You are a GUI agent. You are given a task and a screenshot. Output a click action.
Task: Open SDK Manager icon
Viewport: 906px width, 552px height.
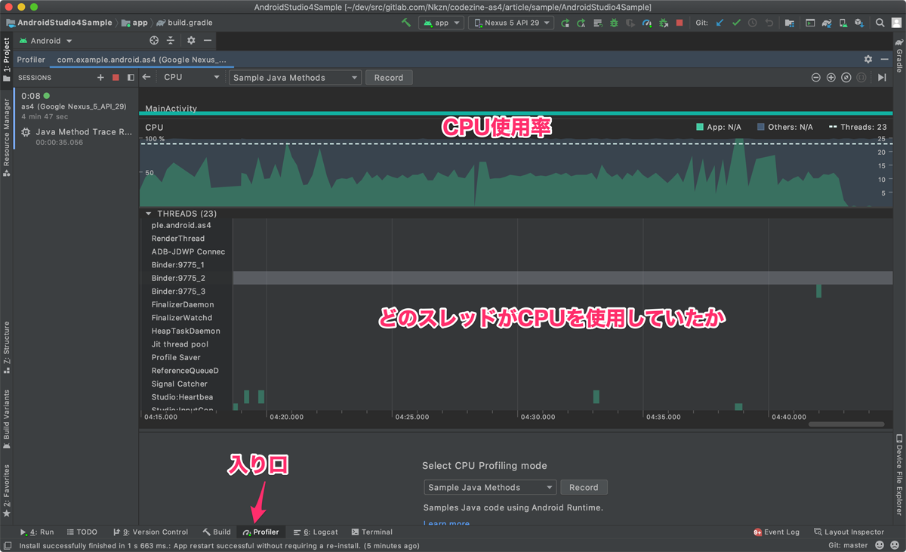(859, 23)
